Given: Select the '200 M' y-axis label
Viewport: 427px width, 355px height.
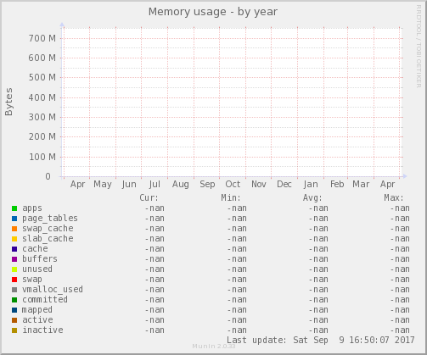Looking at the screenshot, I should click(42, 136).
